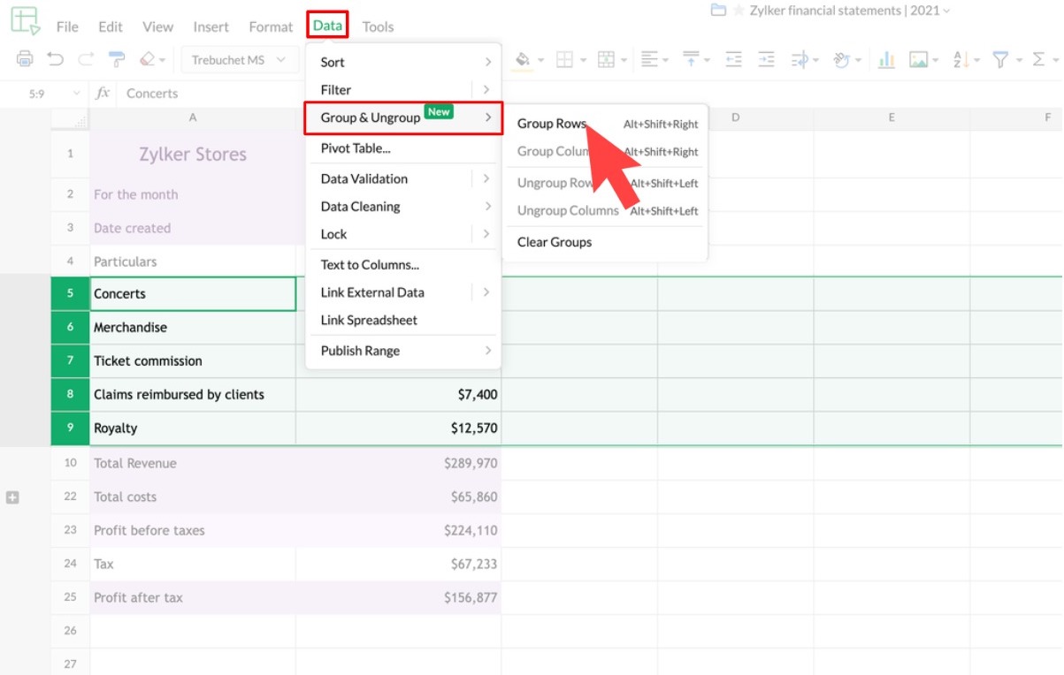Click the undo arrow icon
The width and height of the screenshot is (1064, 675).
[56, 59]
